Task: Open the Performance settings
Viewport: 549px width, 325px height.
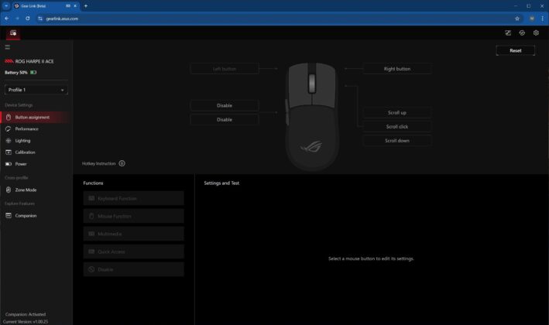Action: (36, 128)
